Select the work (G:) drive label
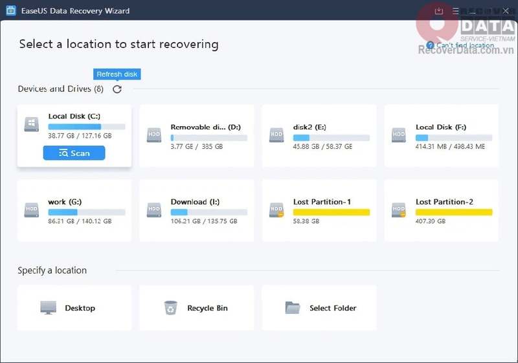This screenshot has height=363, width=518. 65,202
